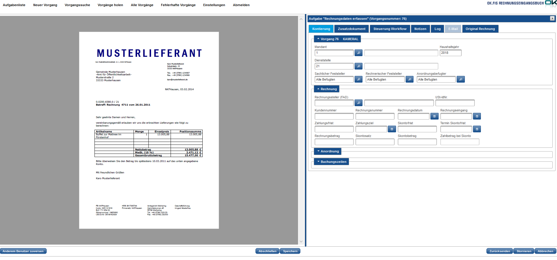Open the Fehlerhafte Vorgänge menu item
The image size is (557, 260).
178,5
